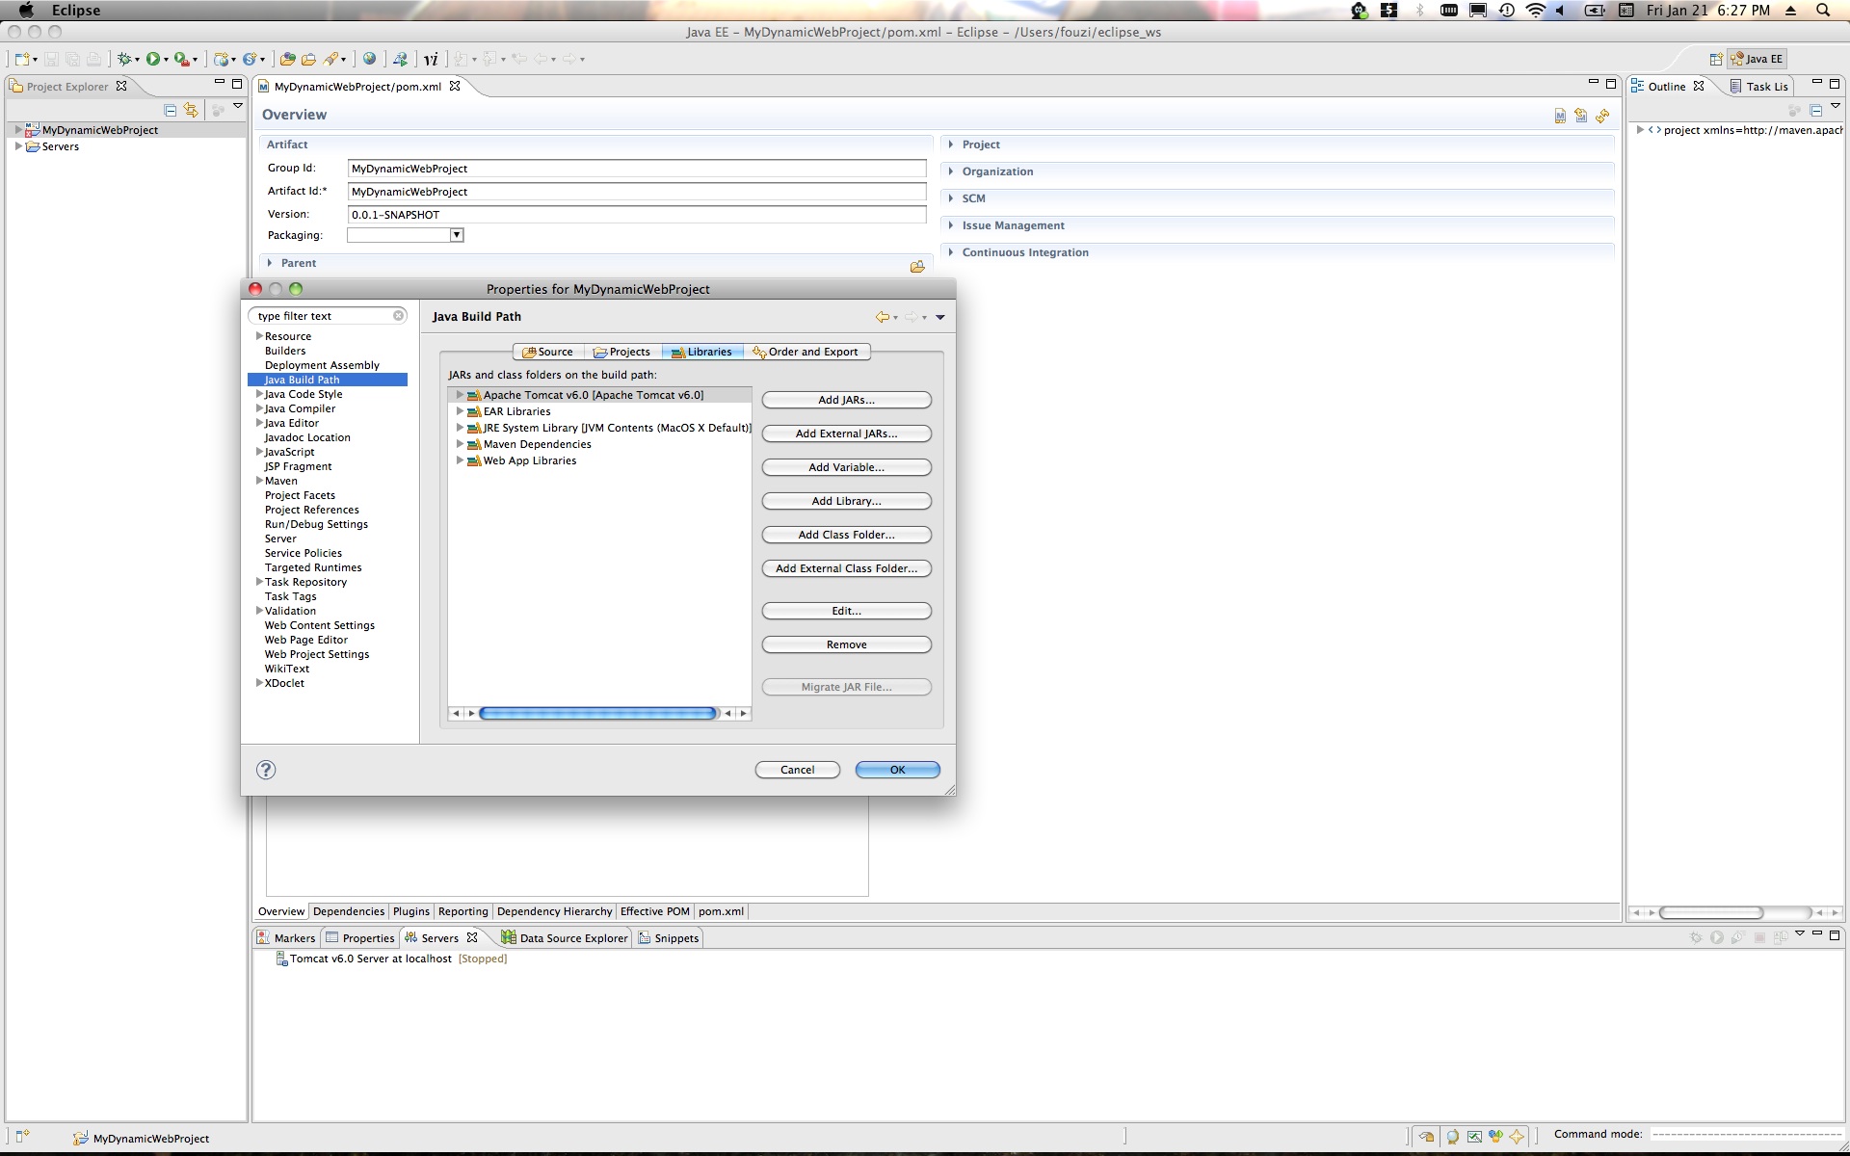Click the Add JARs... button
Image resolution: width=1850 pixels, height=1156 pixels.
(x=846, y=400)
